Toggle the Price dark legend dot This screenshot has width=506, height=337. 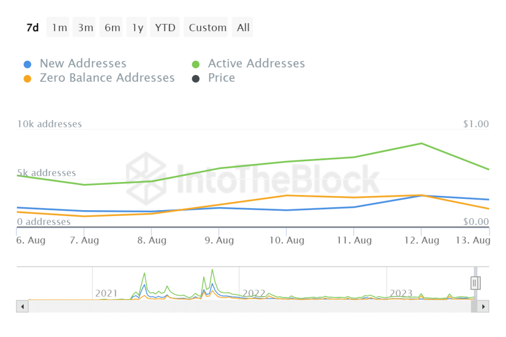196,78
